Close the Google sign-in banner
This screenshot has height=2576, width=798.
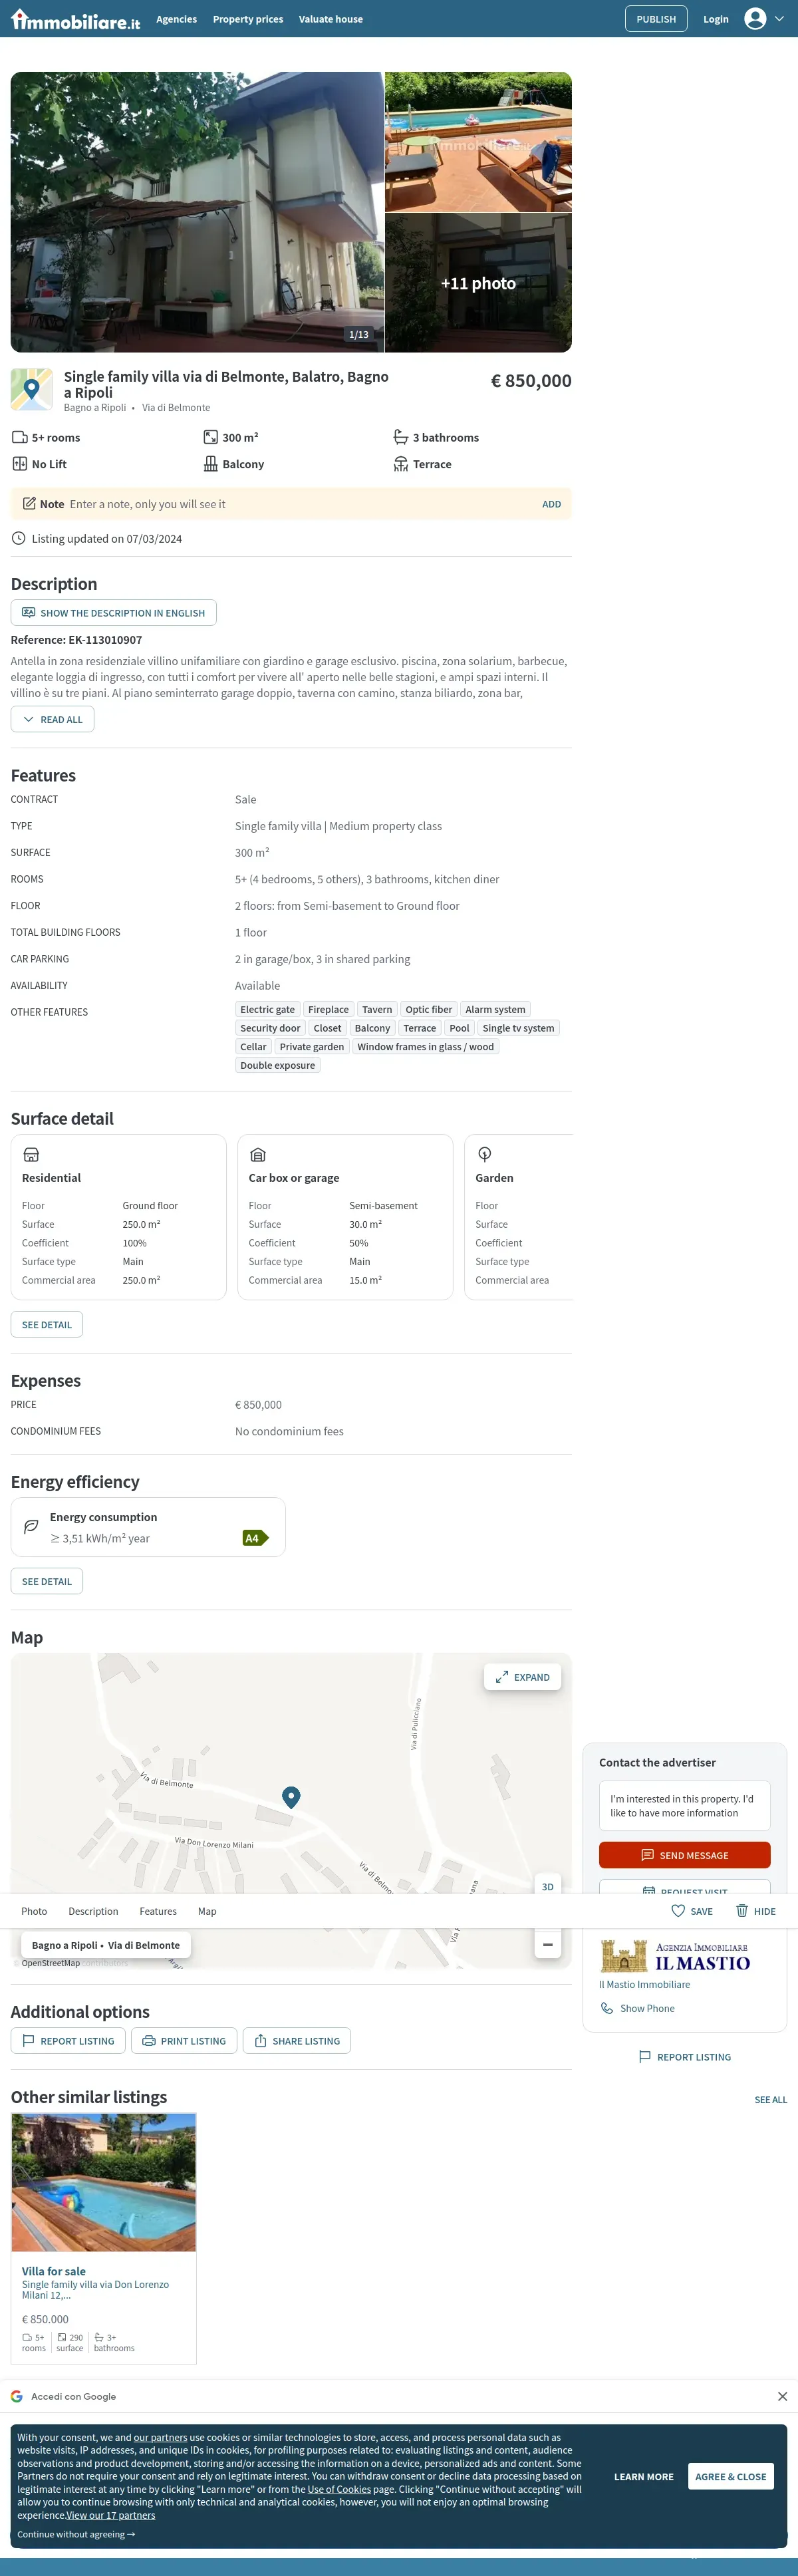point(782,2396)
